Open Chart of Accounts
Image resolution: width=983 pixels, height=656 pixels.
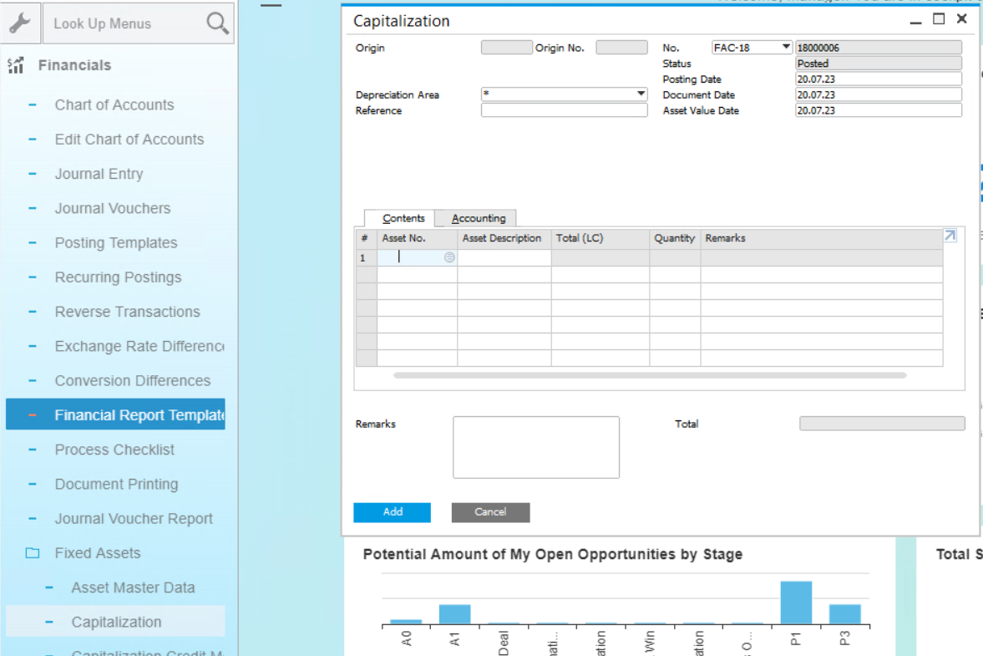[x=114, y=104]
